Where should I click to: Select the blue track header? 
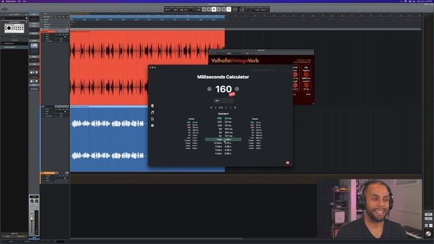[x=48, y=106]
